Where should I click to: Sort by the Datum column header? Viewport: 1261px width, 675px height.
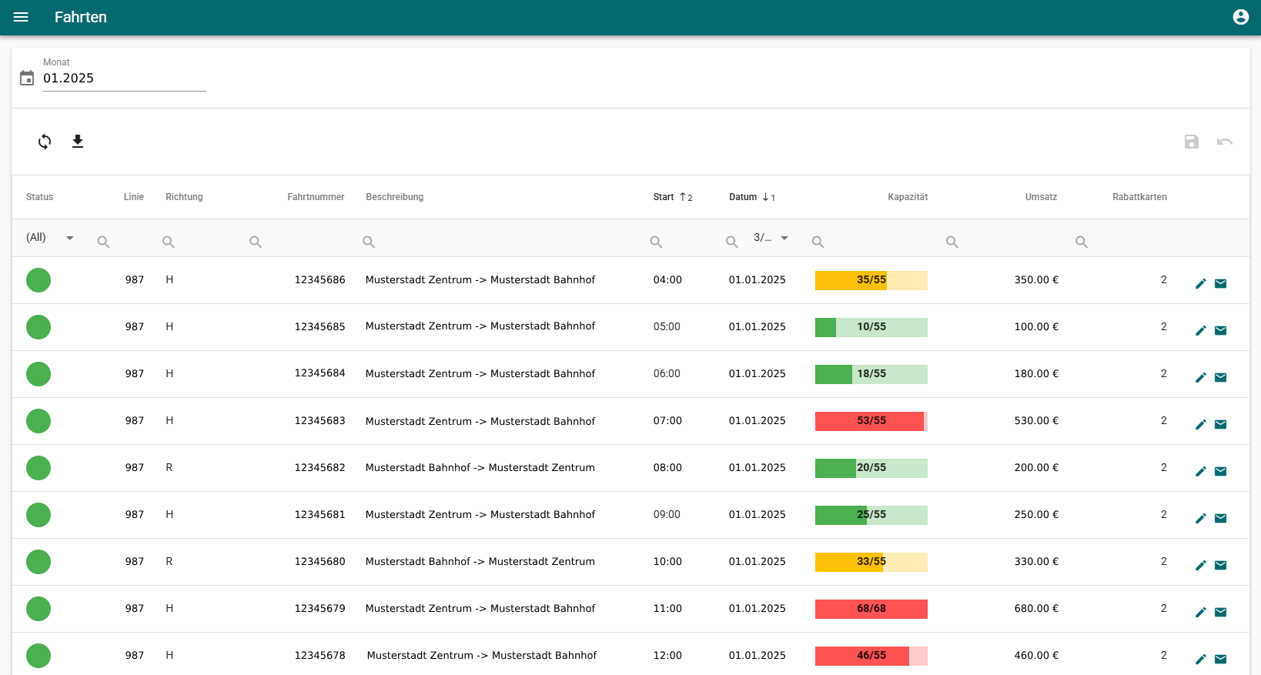pyautogui.click(x=752, y=197)
